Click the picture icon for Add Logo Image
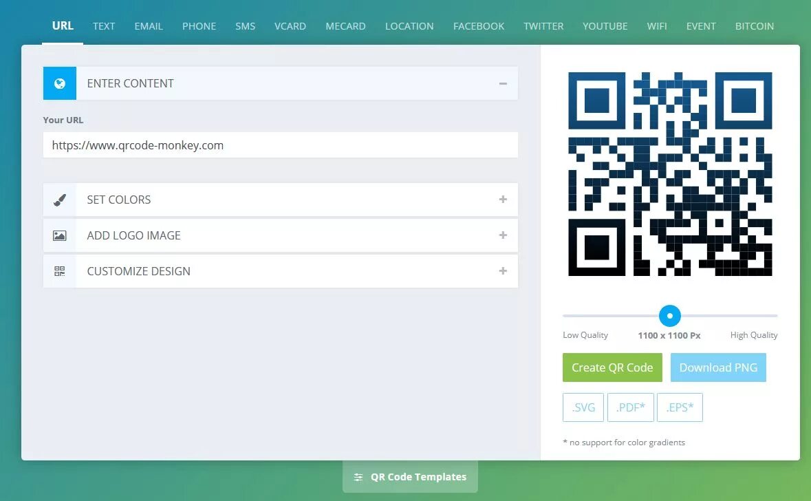 coord(59,235)
